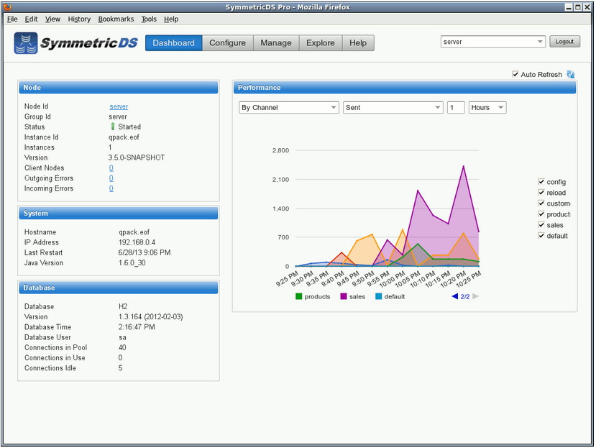
Task: Click the Firefox icon in the title bar
Action: pos(7,7)
